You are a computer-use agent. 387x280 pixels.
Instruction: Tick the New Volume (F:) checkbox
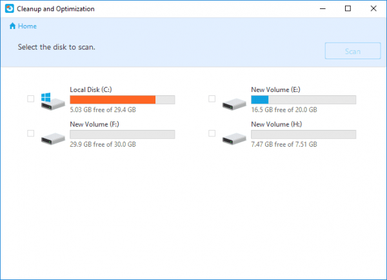coord(31,133)
